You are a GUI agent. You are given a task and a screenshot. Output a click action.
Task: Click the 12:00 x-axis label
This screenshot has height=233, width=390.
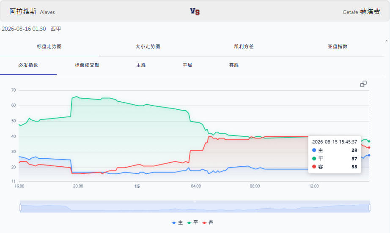point(313,186)
